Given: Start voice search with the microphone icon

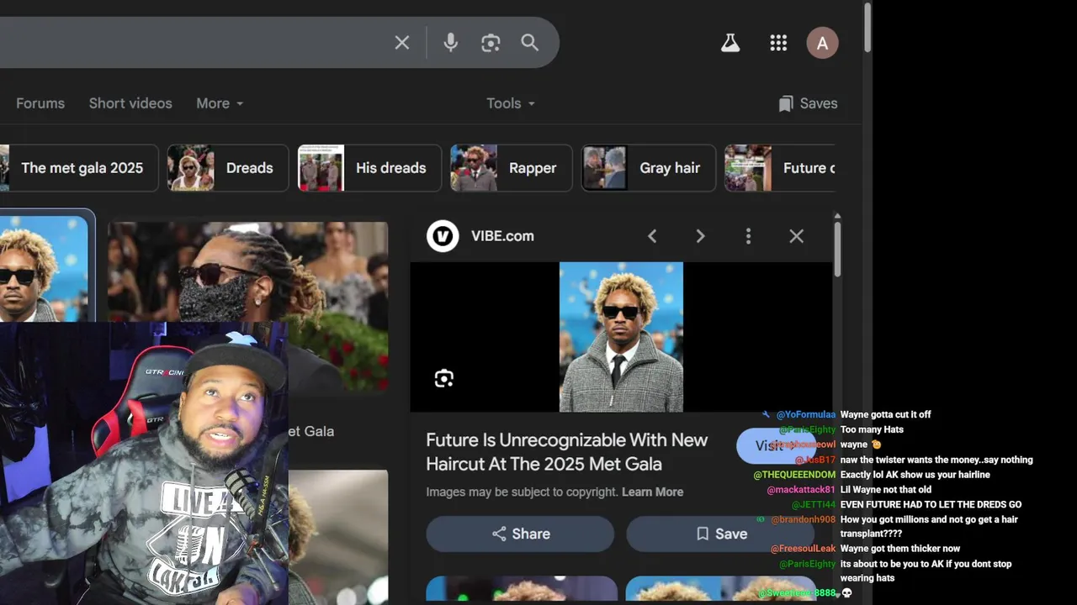Looking at the screenshot, I should [x=451, y=43].
